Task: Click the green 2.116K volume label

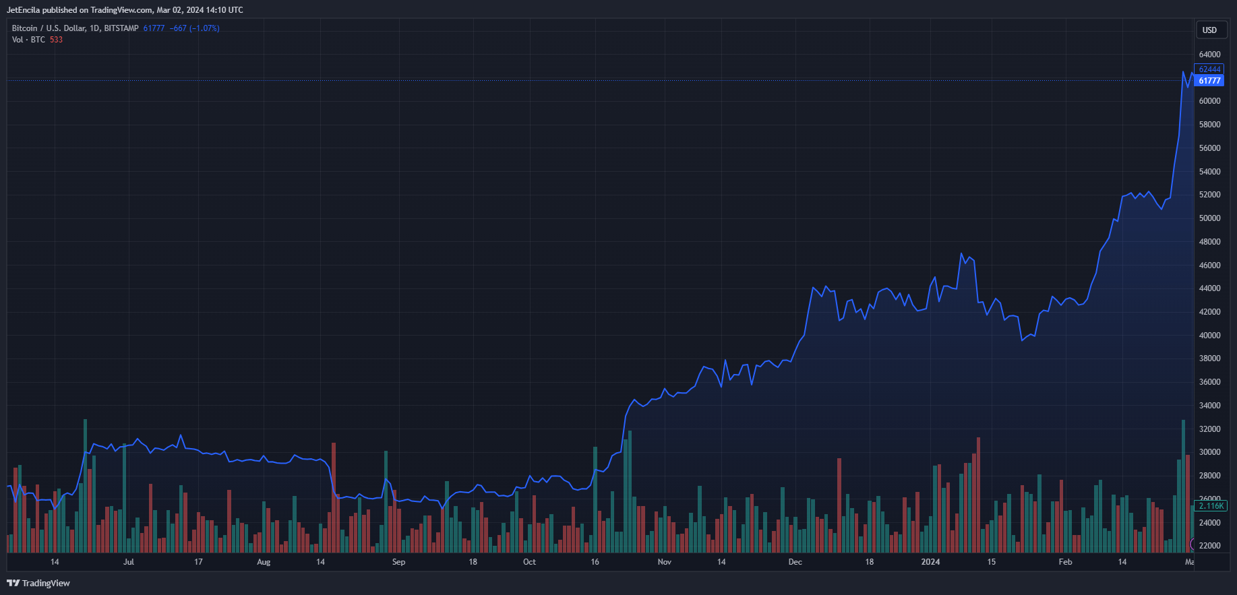Action: 1211,506
